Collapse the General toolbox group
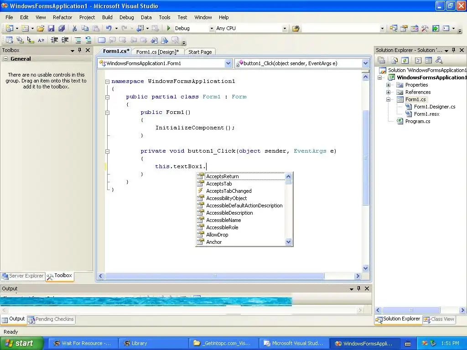 (x=5, y=59)
